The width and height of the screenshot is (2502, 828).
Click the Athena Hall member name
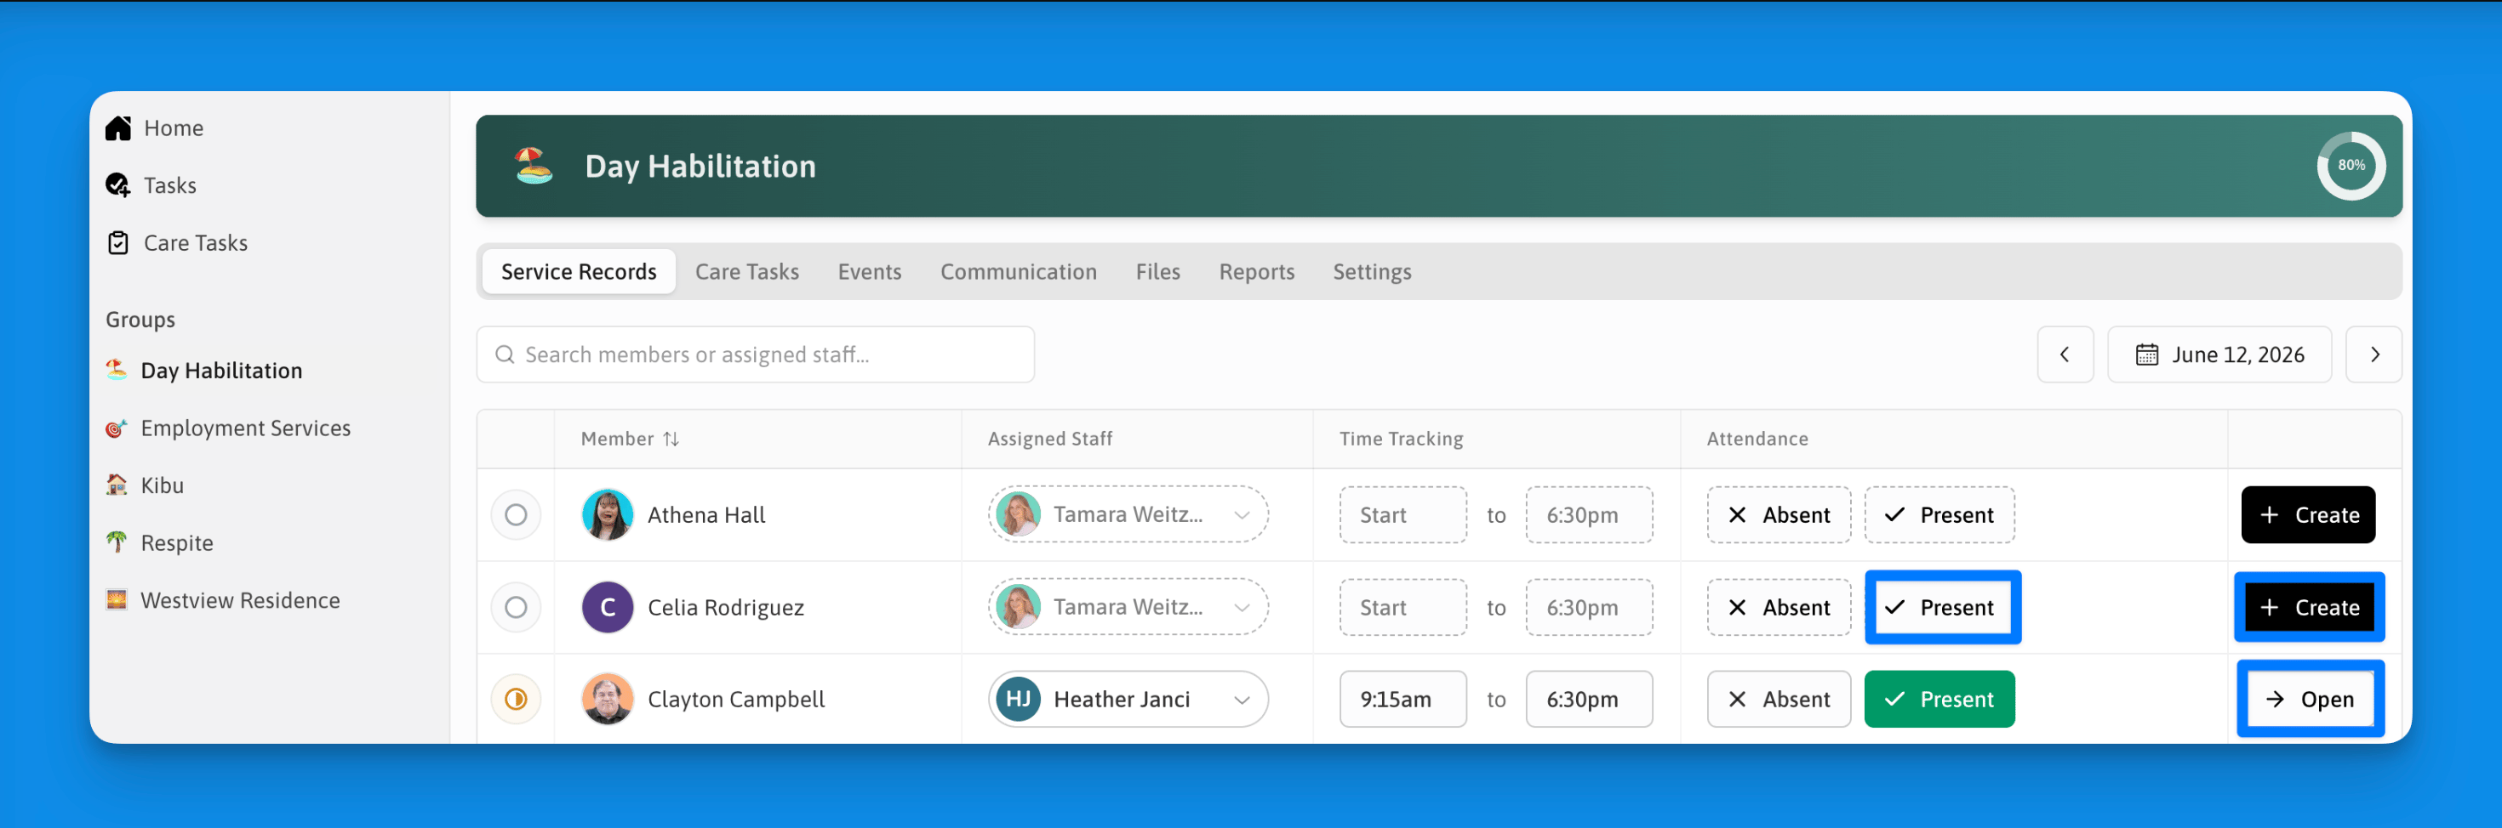point(706,514)
